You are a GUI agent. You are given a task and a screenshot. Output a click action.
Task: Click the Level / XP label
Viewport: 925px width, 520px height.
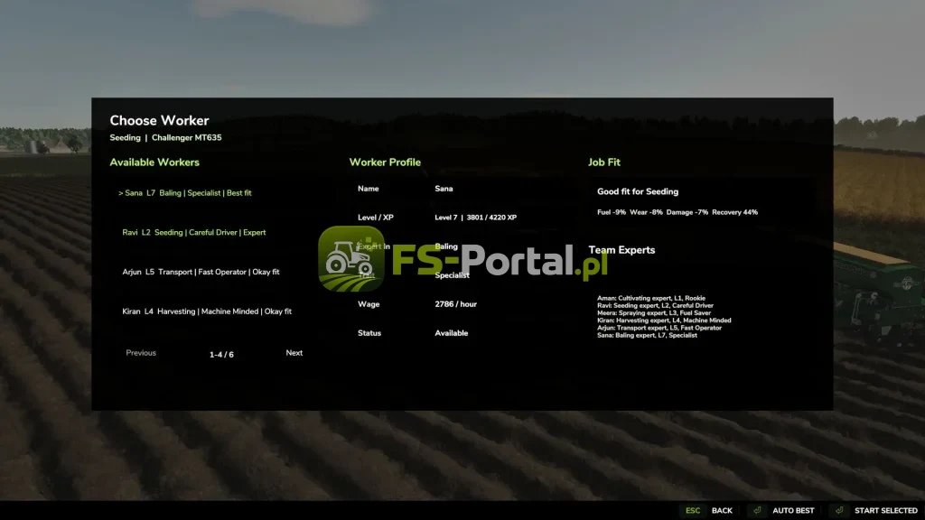coord(375,218)
